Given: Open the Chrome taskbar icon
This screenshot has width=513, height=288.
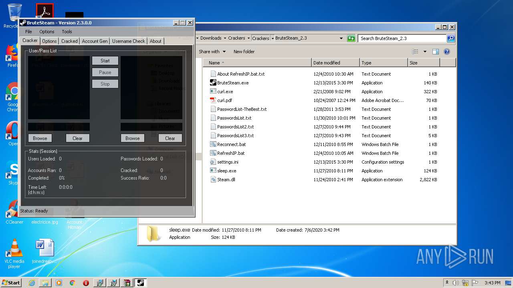Looking at the screenshot, I should pos(73,283).
